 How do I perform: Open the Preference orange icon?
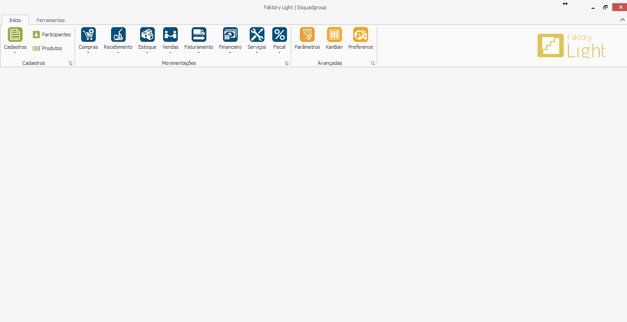[x=360, y=34]
